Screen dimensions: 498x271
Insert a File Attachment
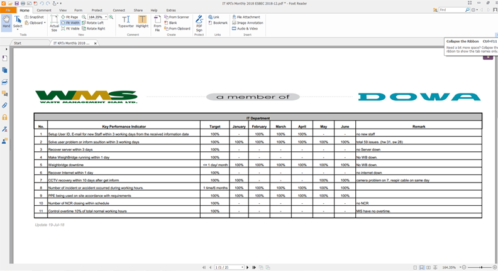(246, 17)
